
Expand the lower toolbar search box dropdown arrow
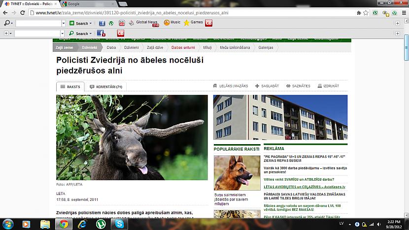click(x=62, y=34)
